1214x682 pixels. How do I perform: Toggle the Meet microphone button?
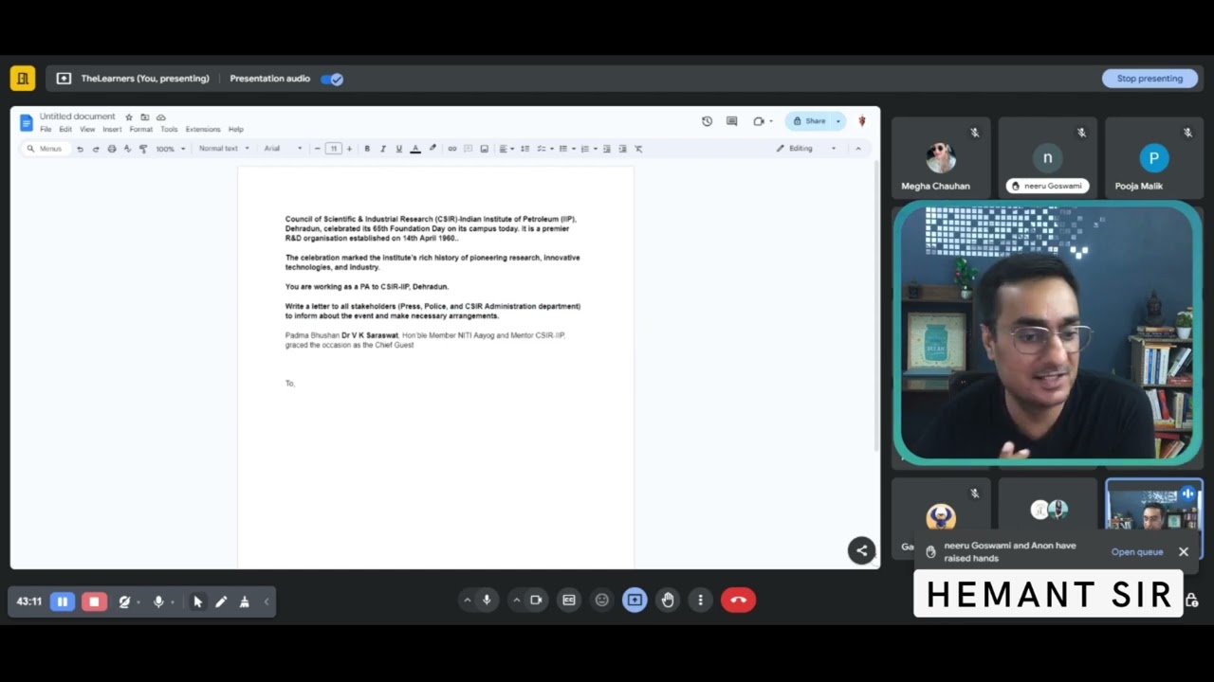click(x=487, y=600)
